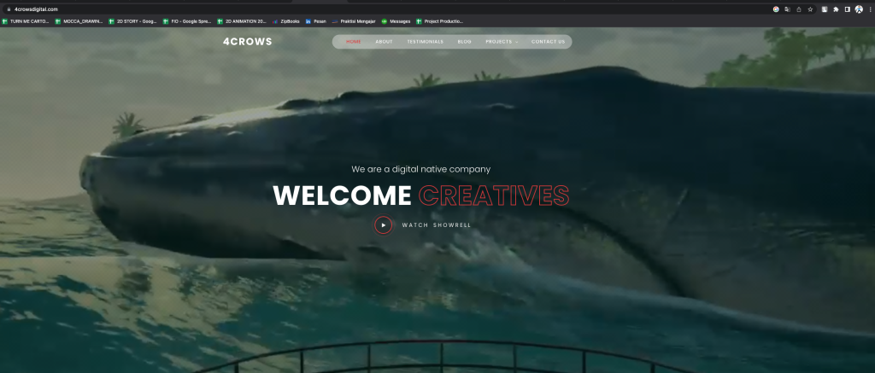
Task: Open the Chrome extensions puzzle icon
Action: click(835, 9)
